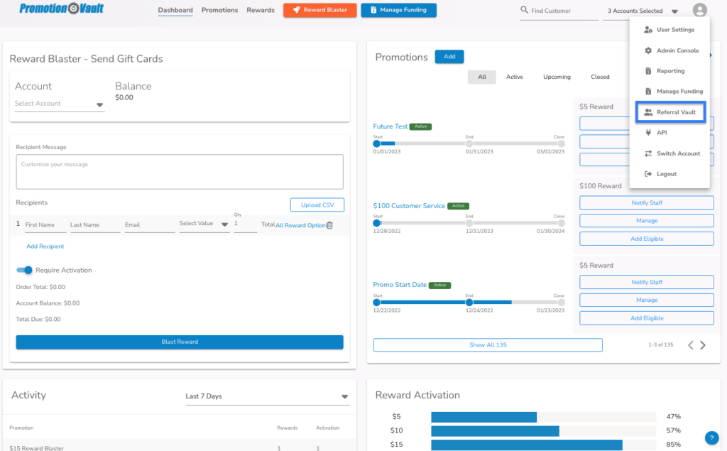Select Reporting menu item
Screen dimensions: 727x451
[x=669, y=71]
